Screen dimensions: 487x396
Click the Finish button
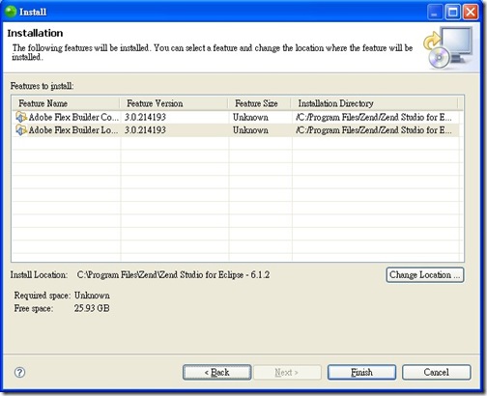point(361,372)
